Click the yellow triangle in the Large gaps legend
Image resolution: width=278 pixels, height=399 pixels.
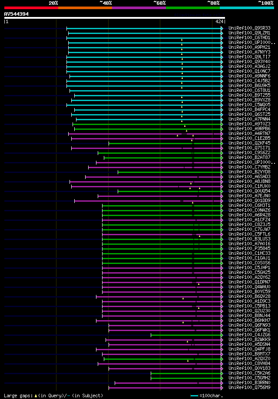click(x=36, y=396)
